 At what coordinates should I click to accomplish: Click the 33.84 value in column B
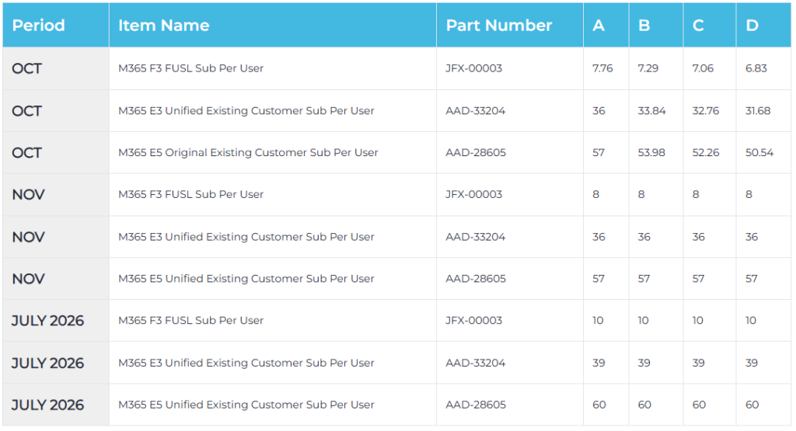pos(651,110)
